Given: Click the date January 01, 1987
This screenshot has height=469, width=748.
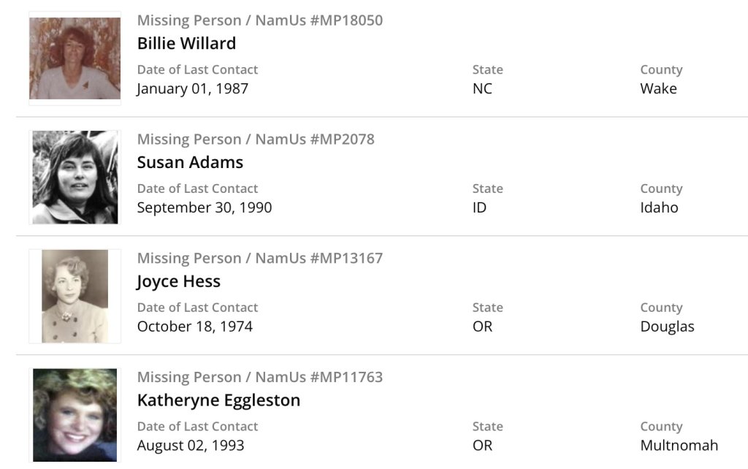Looking at the screenshot, I should coord(193,89).
